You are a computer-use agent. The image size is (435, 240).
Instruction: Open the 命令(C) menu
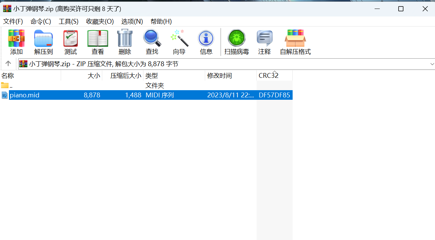click(x=41, y=21)
